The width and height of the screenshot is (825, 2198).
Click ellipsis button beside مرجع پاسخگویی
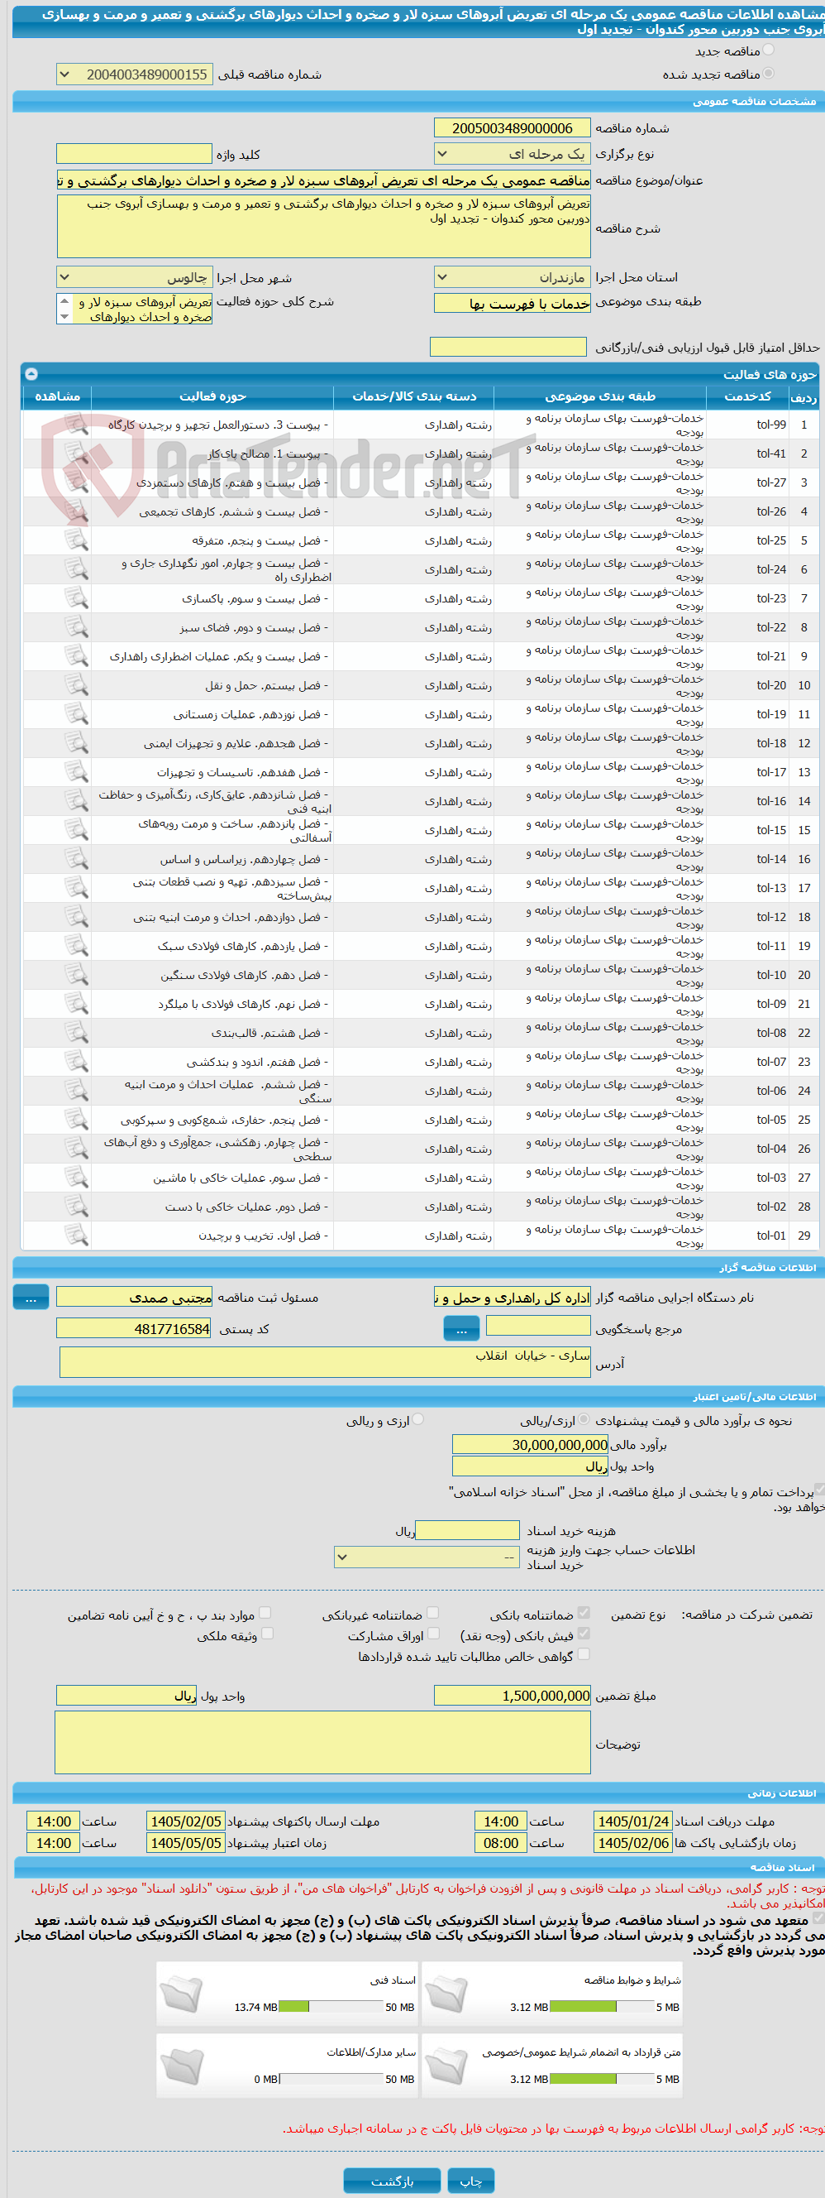(x=461, y=1328)
